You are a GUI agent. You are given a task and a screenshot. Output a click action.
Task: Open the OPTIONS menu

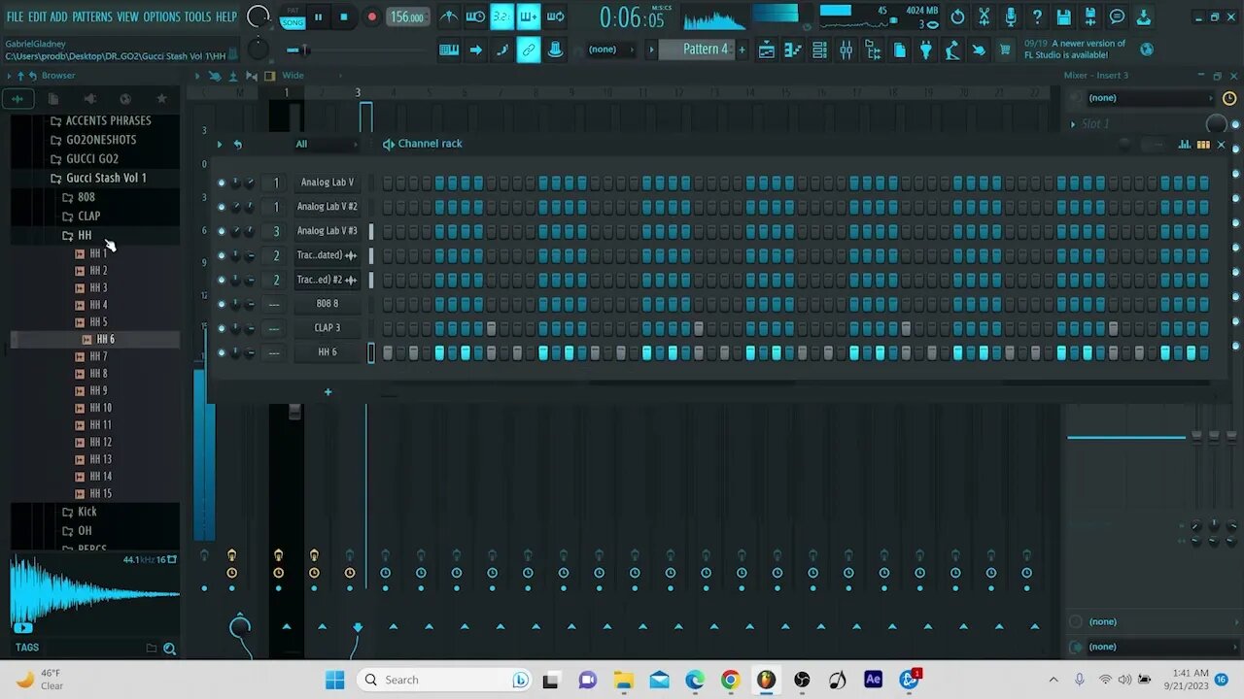pyautogui.click(x=161, y=17)
